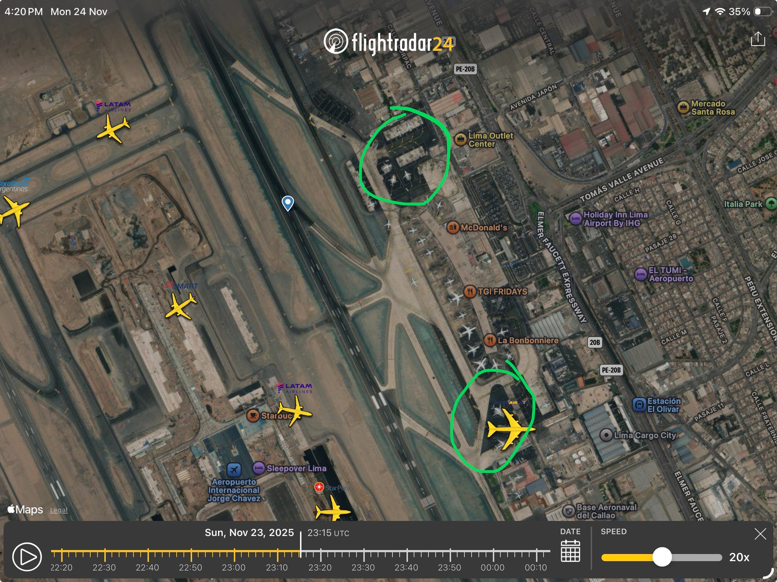The image size is (777, 582).
Task: Select the JetSMART aircraft icon
Action: (180, 306)
